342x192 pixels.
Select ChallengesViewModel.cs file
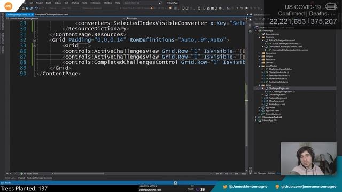[281, 69]
